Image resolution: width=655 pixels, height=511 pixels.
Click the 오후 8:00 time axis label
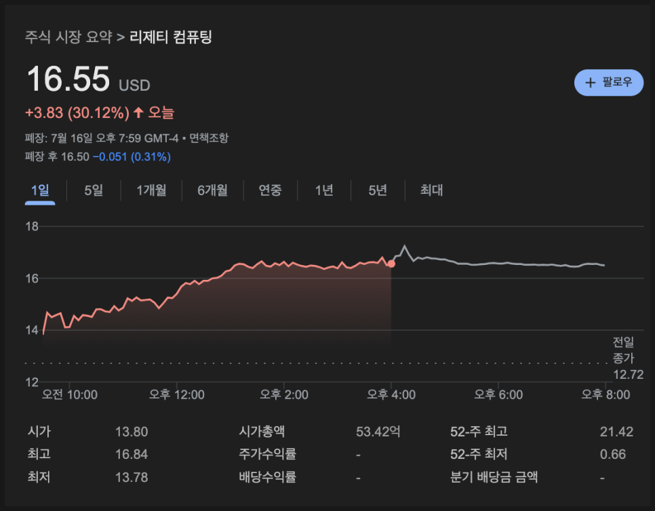pos(606,394)
